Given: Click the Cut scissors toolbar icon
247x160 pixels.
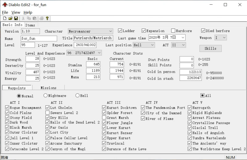Looking at the screenshot, I should tap(23, 18).
